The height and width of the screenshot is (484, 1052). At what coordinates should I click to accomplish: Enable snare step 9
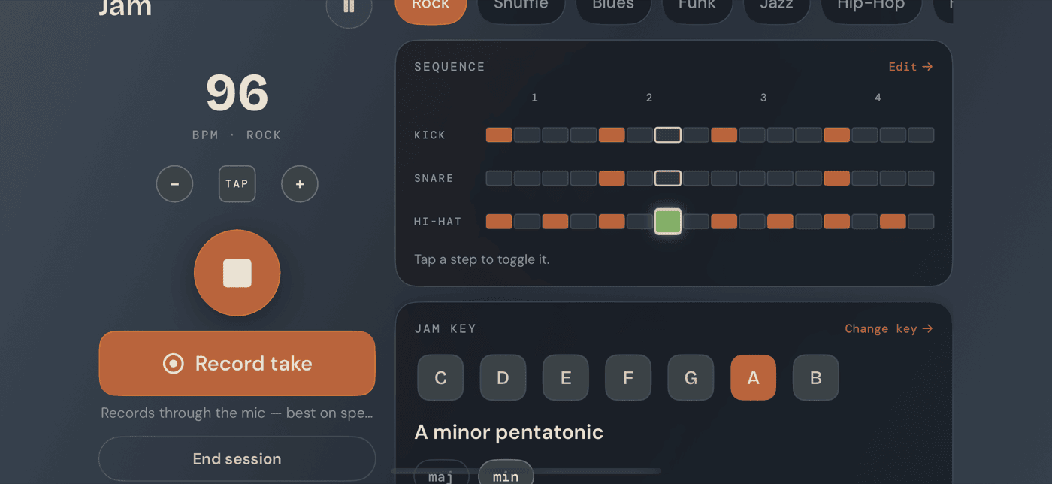724,178
